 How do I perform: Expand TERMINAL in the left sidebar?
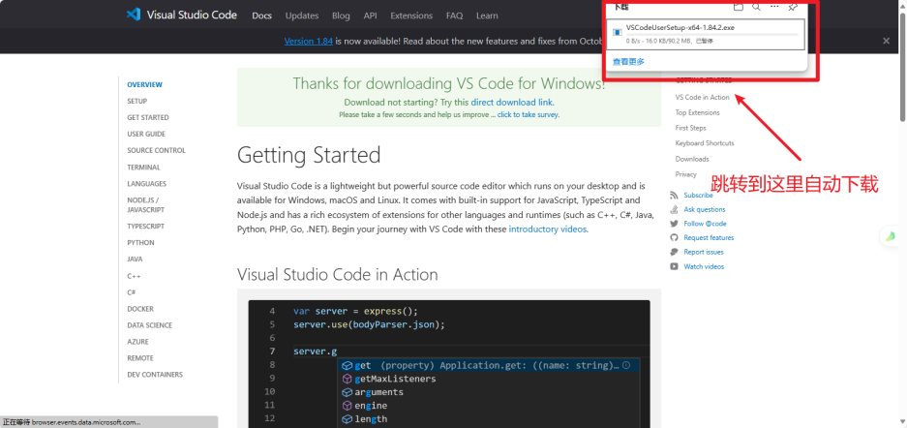(144, 168)
